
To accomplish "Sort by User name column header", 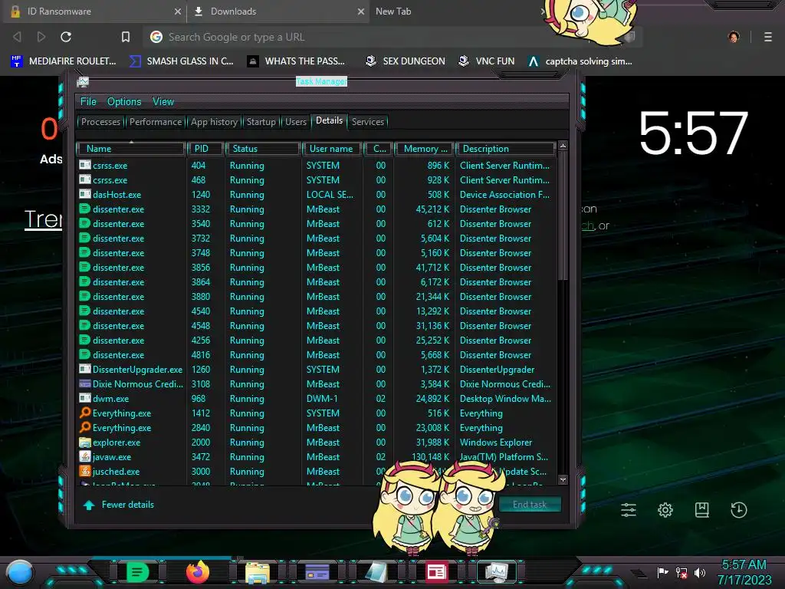I will (331, 149).
